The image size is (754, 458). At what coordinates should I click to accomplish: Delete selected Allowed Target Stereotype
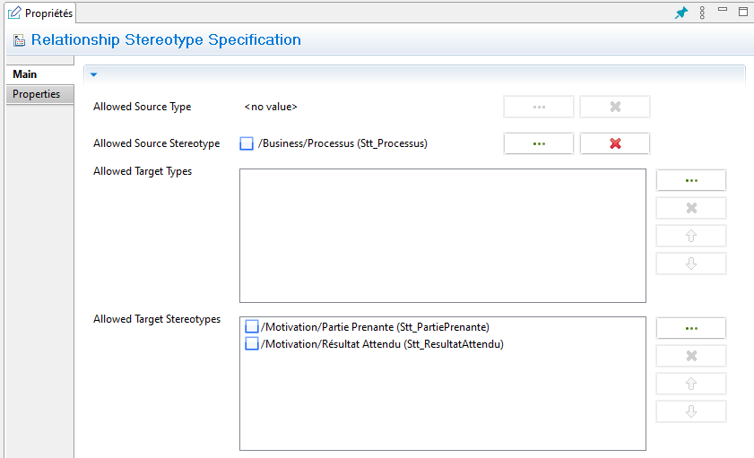691,356
